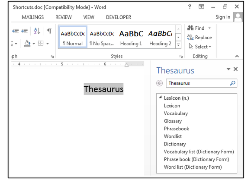Open Word Help question mark
This screenshot has height=180, width=251.
point(190,6)
